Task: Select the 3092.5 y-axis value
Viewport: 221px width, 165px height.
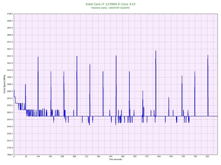Action: point(10,84)
